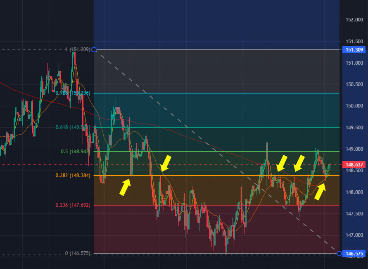
Task: Click the rightmost yellow down-pointing arrow
Action: (299, 163)
